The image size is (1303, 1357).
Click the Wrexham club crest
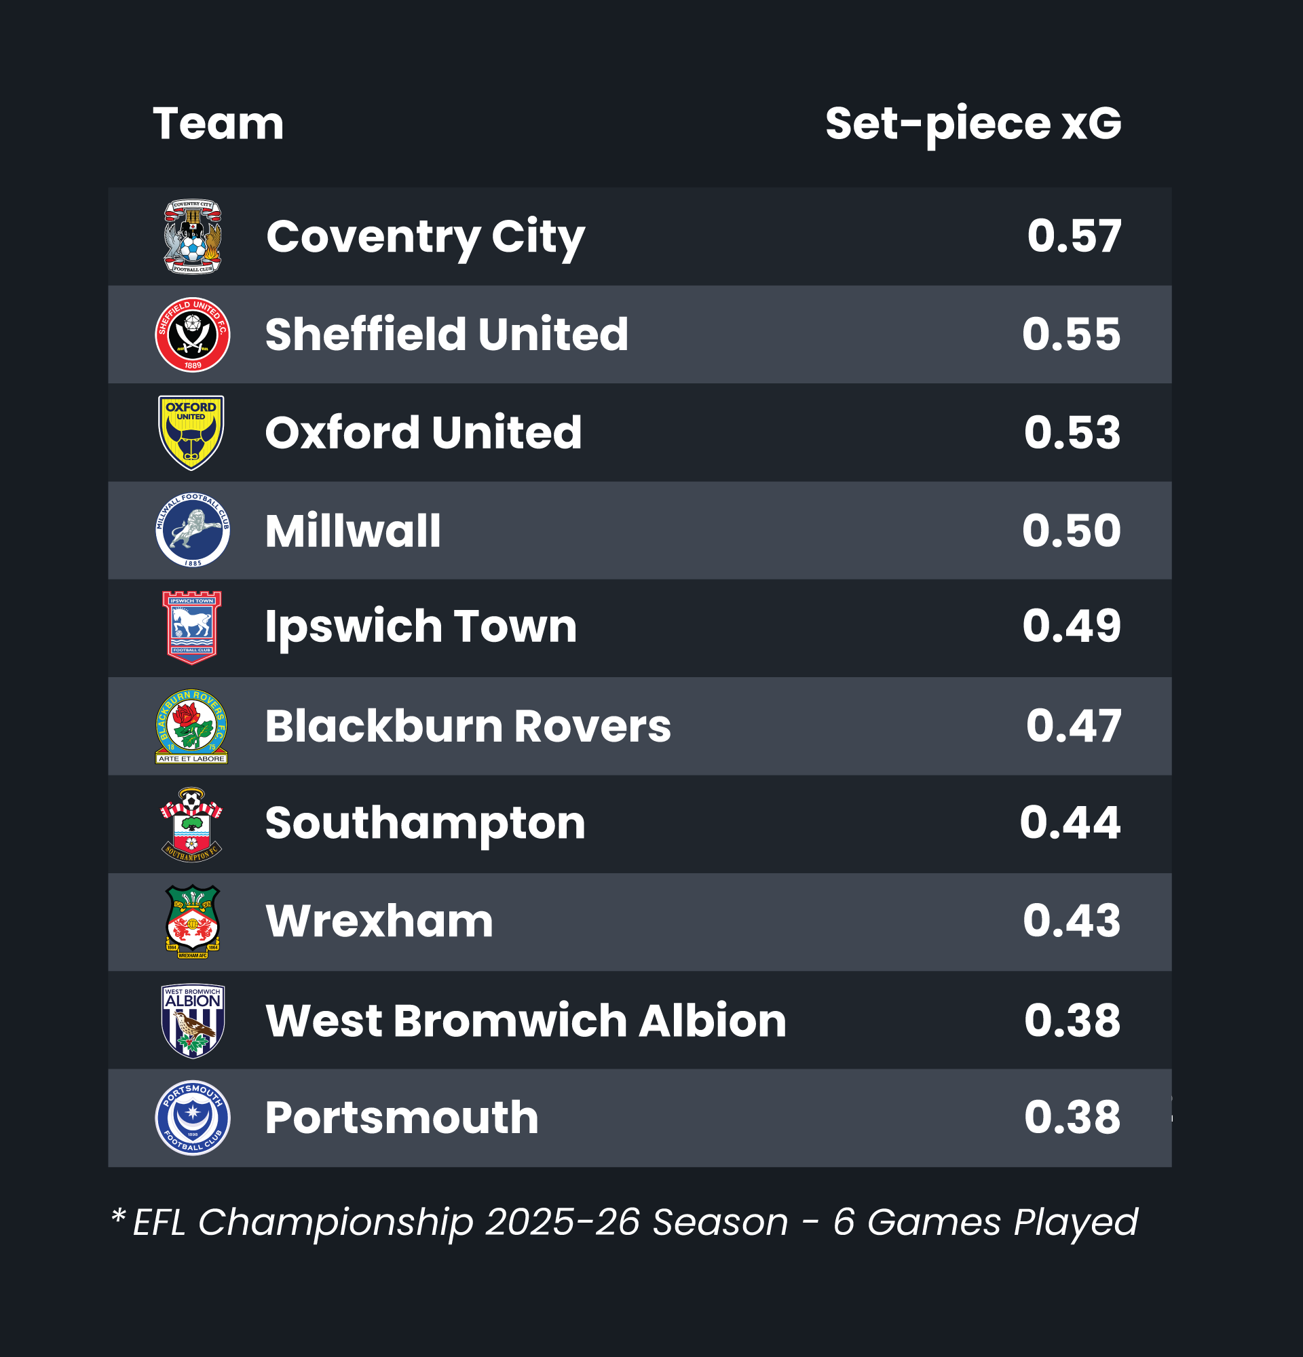point(193,921)
